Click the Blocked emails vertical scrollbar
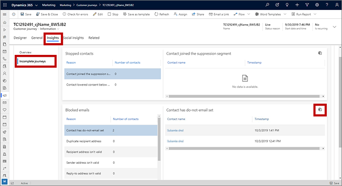The image size is (342, 186). (x=159, y=139)
